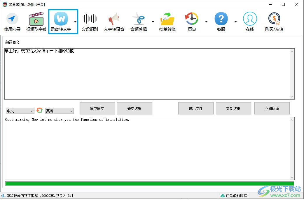The height and width of the screenshot is (200, 304).
Task: Expand the 历史 dropdown arrow
Action: coord(206,22)
